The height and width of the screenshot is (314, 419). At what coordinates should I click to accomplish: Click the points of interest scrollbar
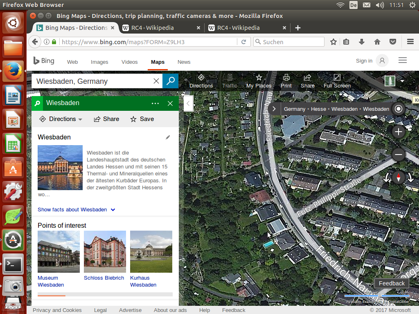(105, 294)
